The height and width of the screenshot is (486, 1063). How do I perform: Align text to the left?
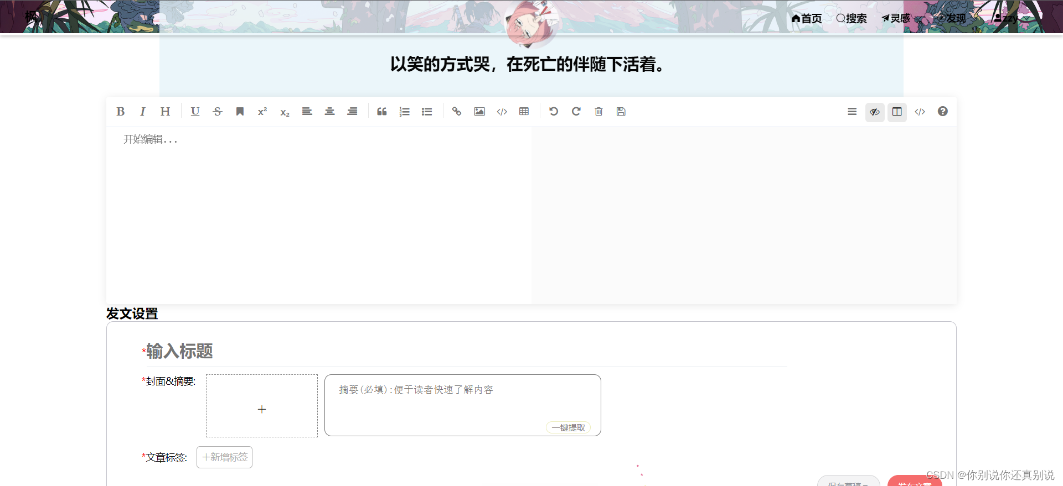point(307,112)
